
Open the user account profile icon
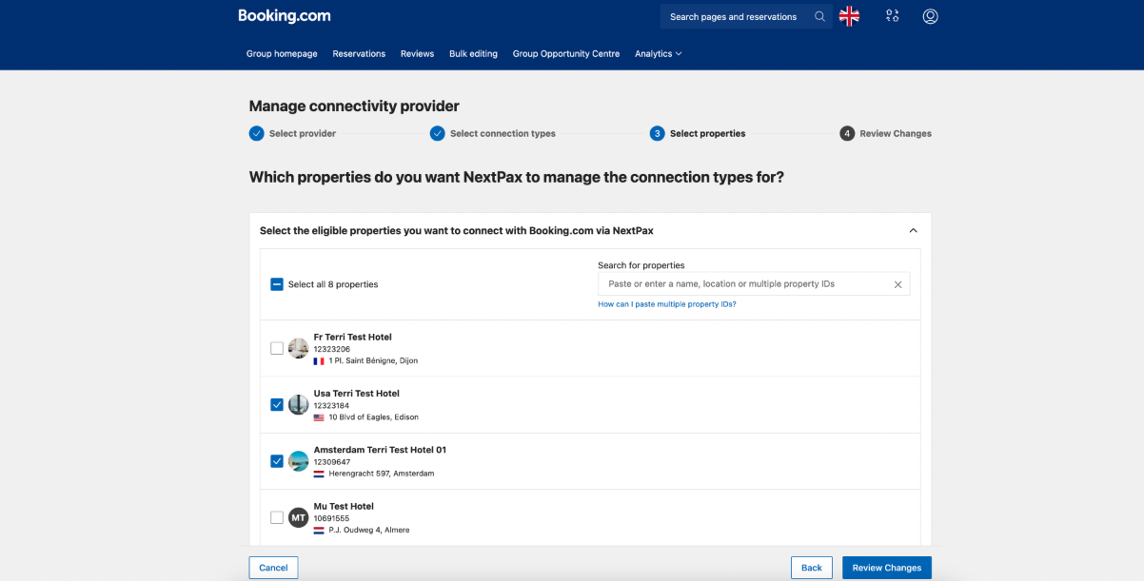[931, 16]
